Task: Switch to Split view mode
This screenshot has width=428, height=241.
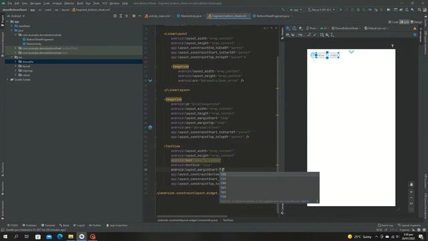Action: point(404,22)
